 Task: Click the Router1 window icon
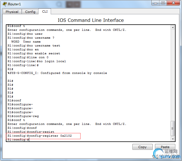point(5,4)
